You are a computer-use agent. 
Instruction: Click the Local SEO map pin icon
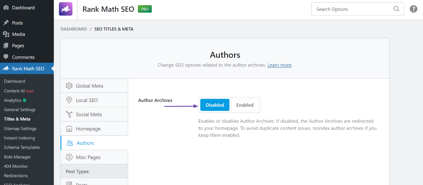click(x=69, y=100)
